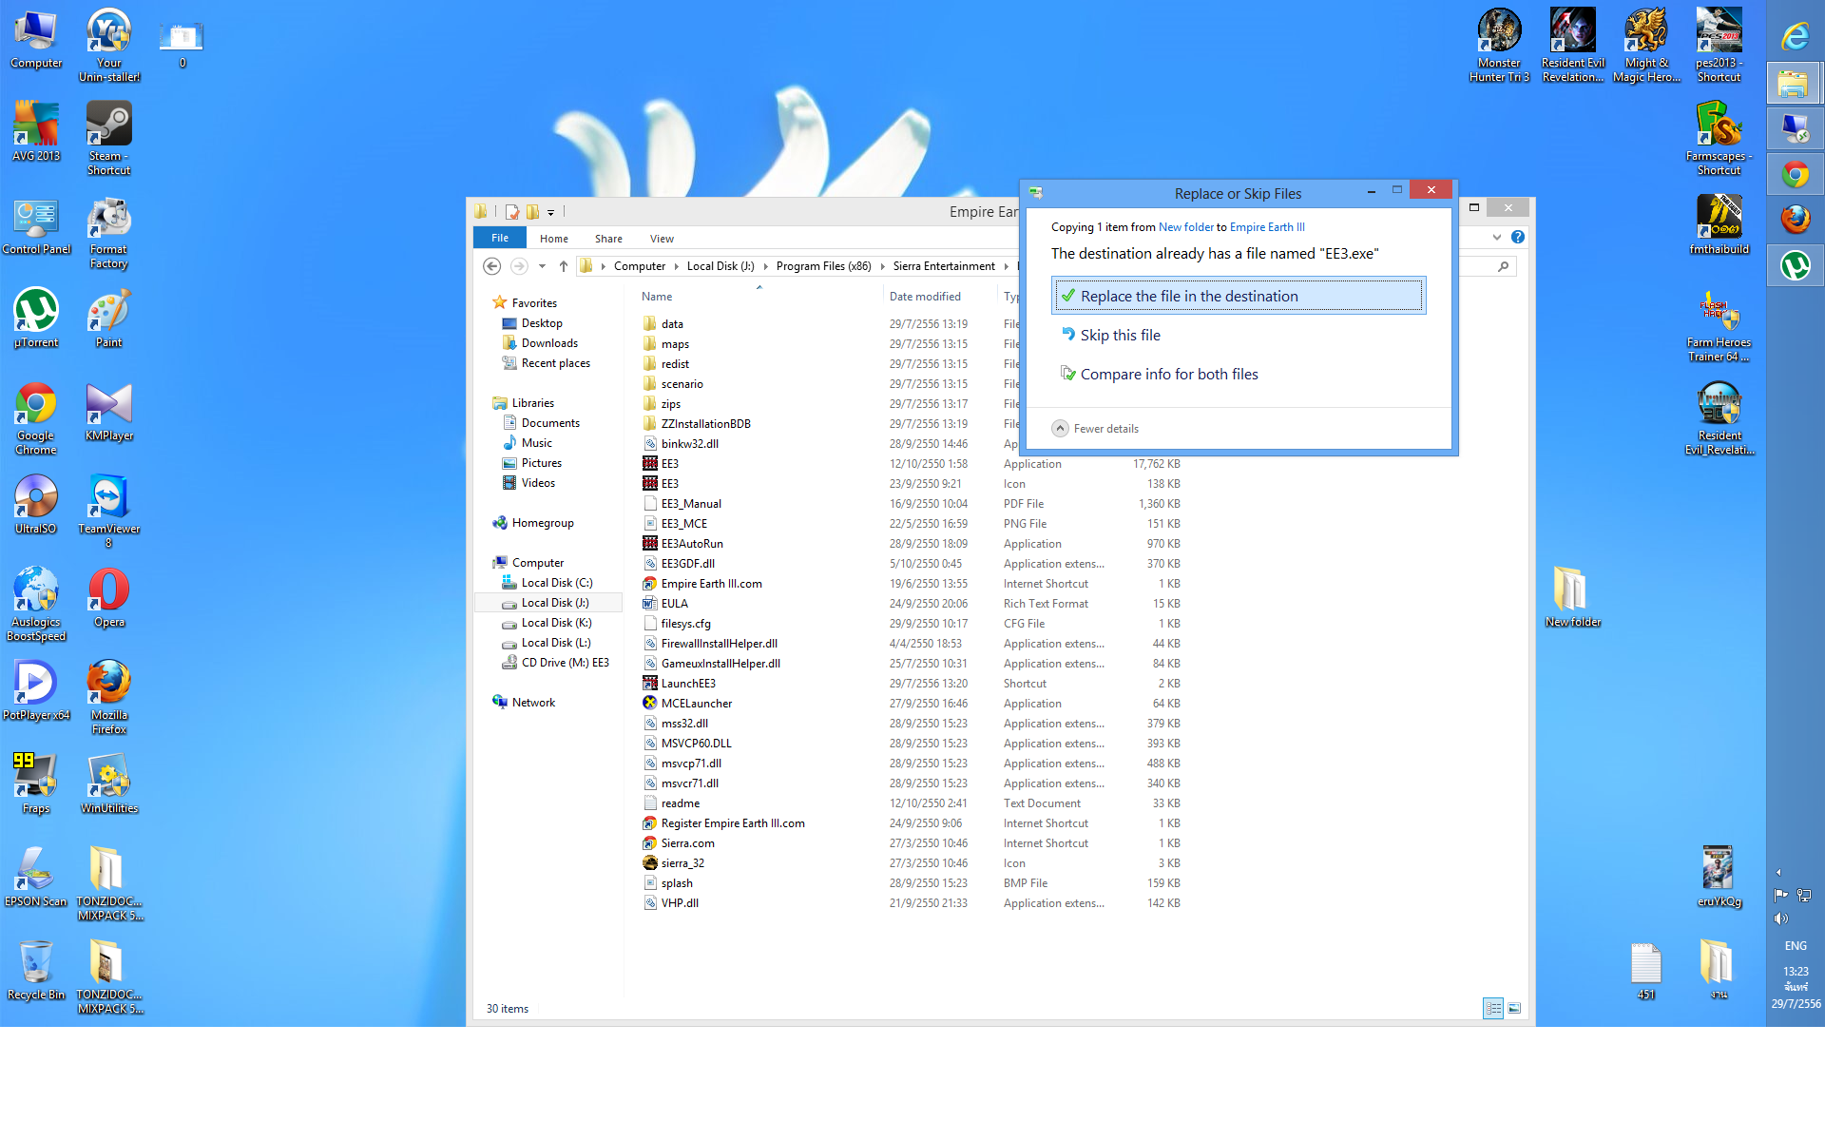The height and width of the screenshot is (1141, 1825).
Task: Open recent locations dropdown arrow
Action: point(542,266)
